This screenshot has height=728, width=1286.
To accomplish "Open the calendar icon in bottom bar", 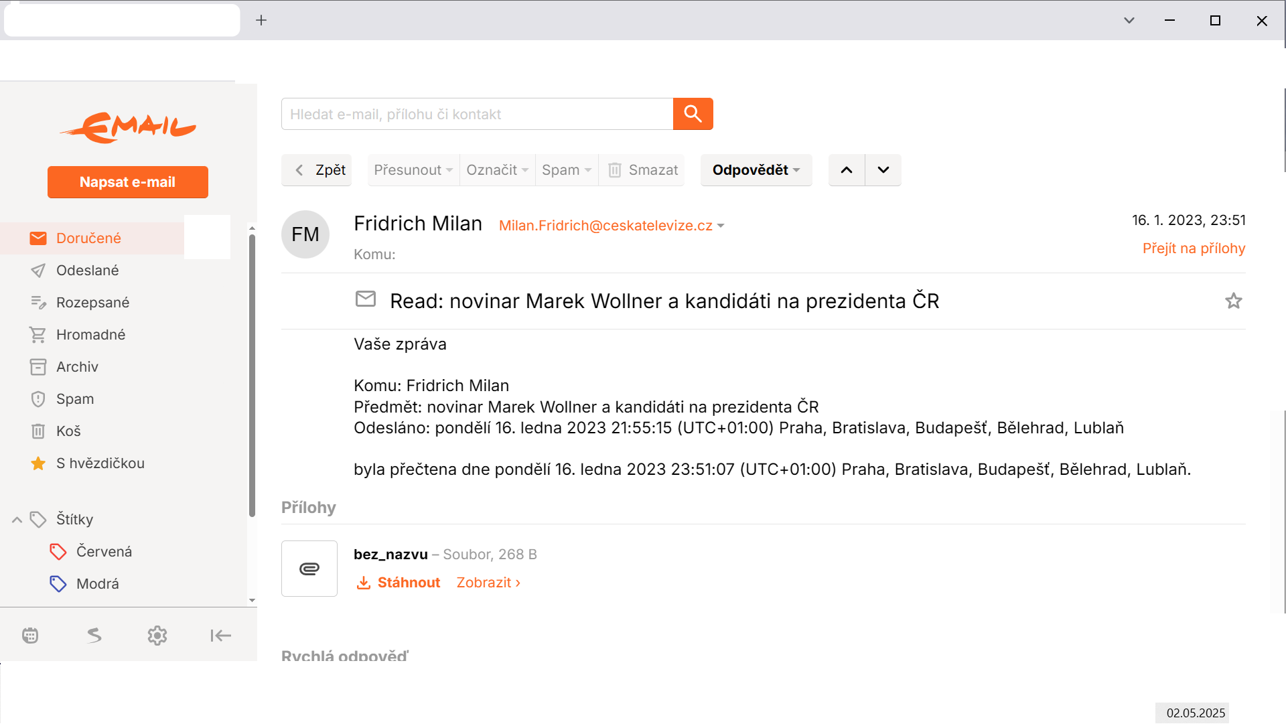I will click(x=30, y=636).
